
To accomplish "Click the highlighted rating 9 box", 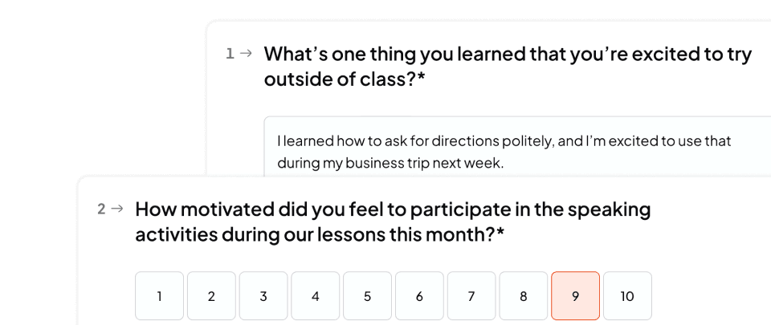I will pos(575,296).
